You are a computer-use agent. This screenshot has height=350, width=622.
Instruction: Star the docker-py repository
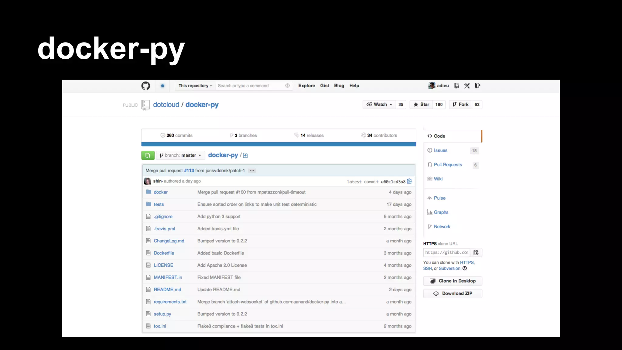tap(421, 105)
